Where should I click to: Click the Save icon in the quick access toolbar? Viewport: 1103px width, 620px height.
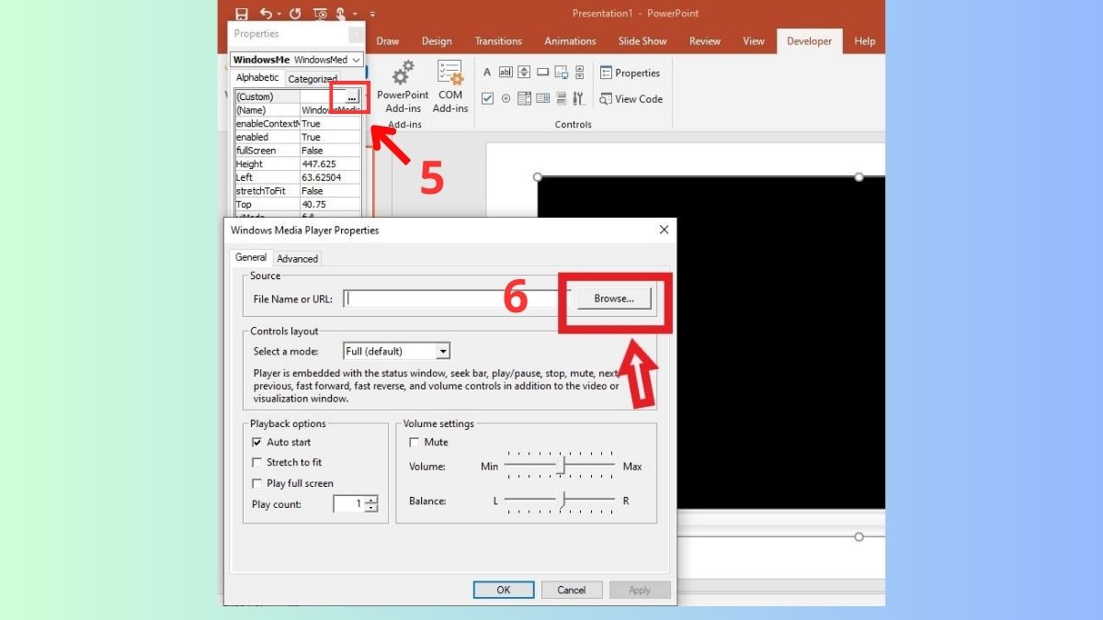pos(242,14)
